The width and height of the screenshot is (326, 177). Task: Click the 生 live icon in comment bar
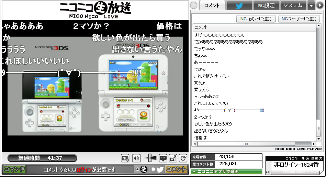144,169
